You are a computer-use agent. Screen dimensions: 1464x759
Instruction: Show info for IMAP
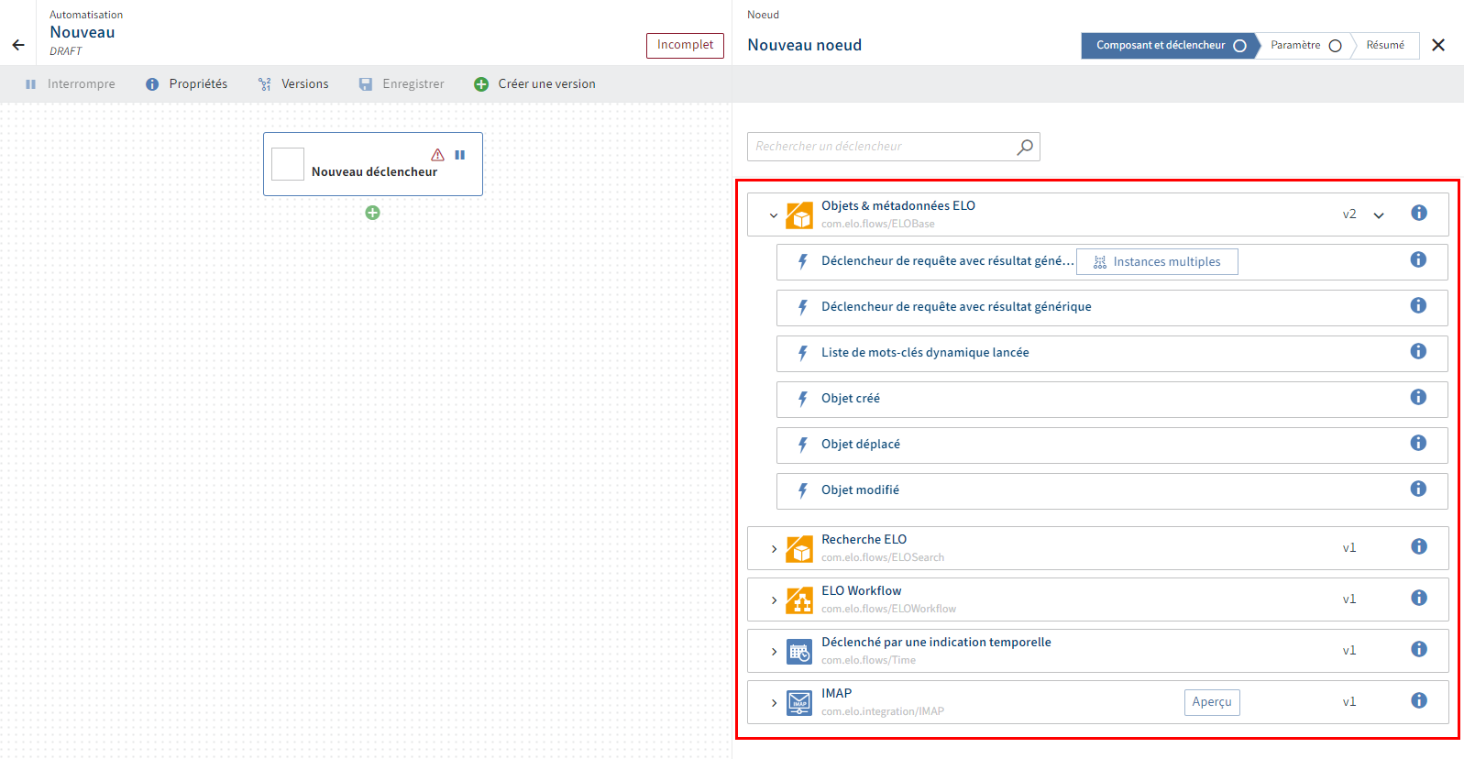[x=1419, y=700]
